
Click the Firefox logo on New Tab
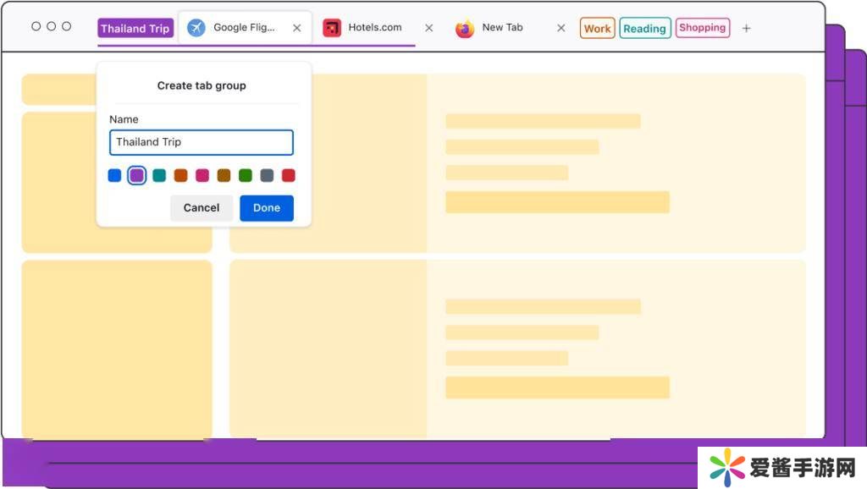click(465, 29)
